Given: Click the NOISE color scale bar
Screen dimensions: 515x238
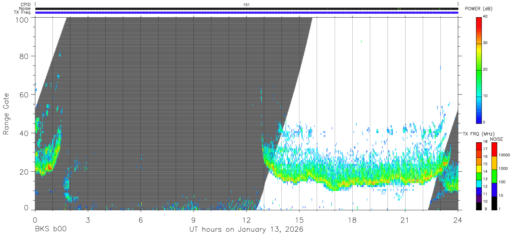Looking at the screenshot, I should (494, 176).
